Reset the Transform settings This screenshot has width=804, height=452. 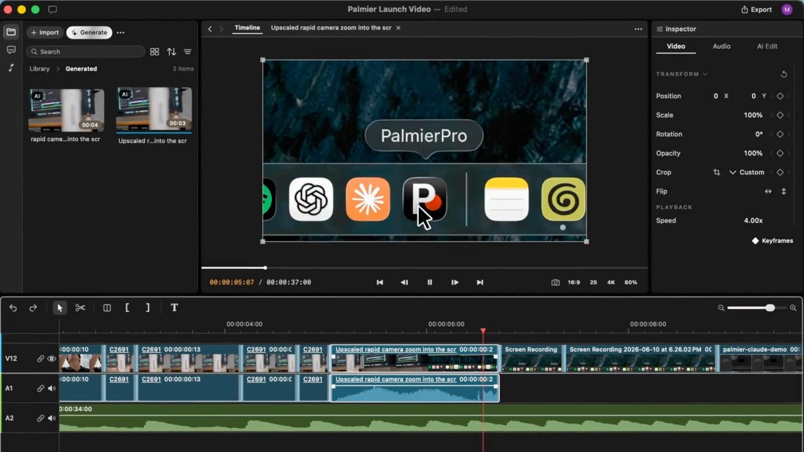pos(784,74)
